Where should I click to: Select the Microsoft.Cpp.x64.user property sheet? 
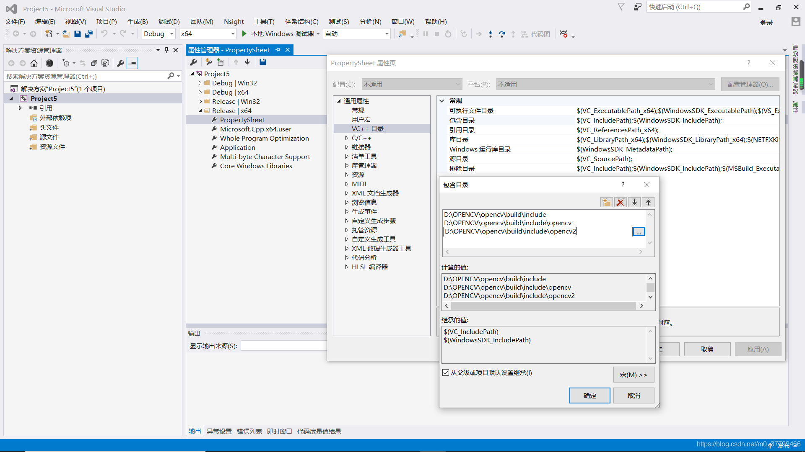[256, 129]
